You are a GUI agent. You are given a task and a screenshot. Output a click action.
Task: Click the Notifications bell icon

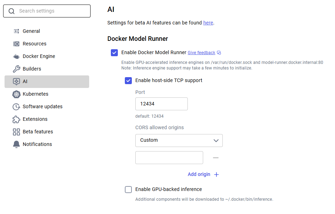pyautogui.click(x=16, y=144)
